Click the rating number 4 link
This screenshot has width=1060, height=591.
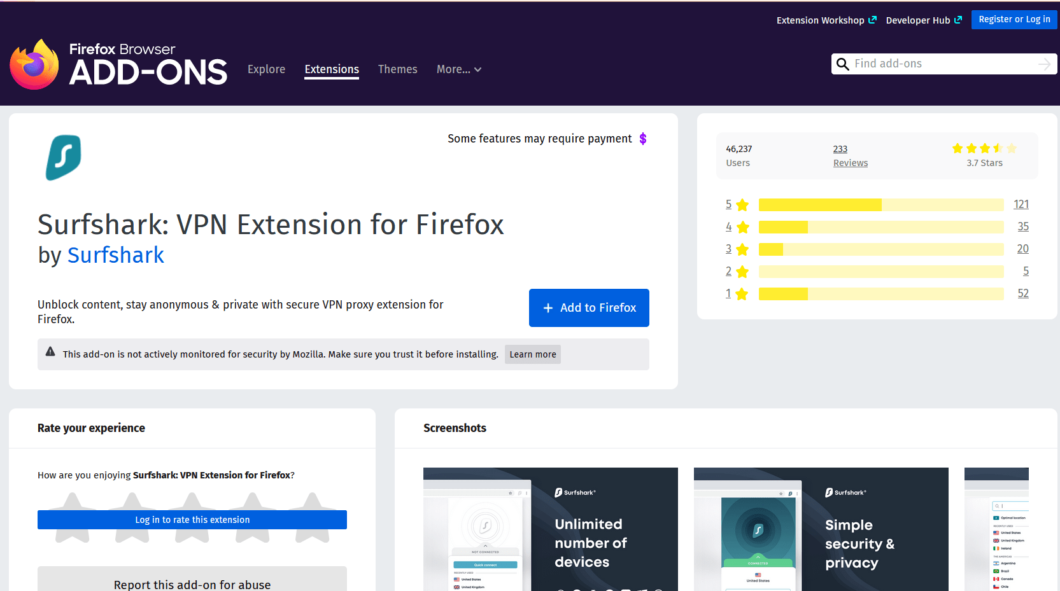pyautogui.click(x=728, y=226)
